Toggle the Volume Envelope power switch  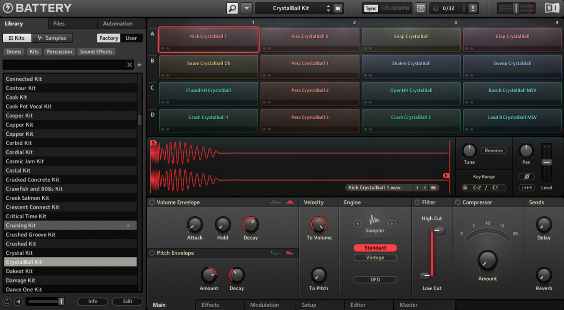(152, 202)
